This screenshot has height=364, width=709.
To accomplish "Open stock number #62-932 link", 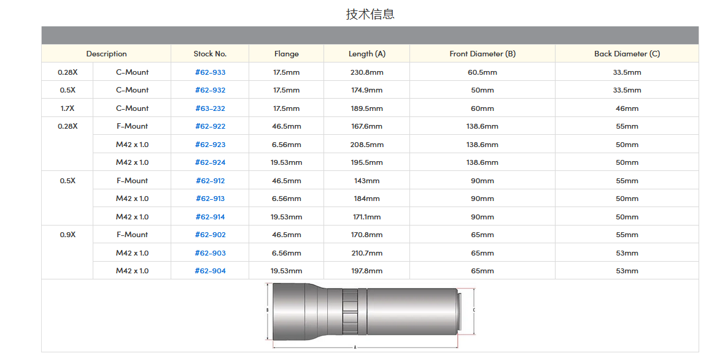I will point(210,90).
